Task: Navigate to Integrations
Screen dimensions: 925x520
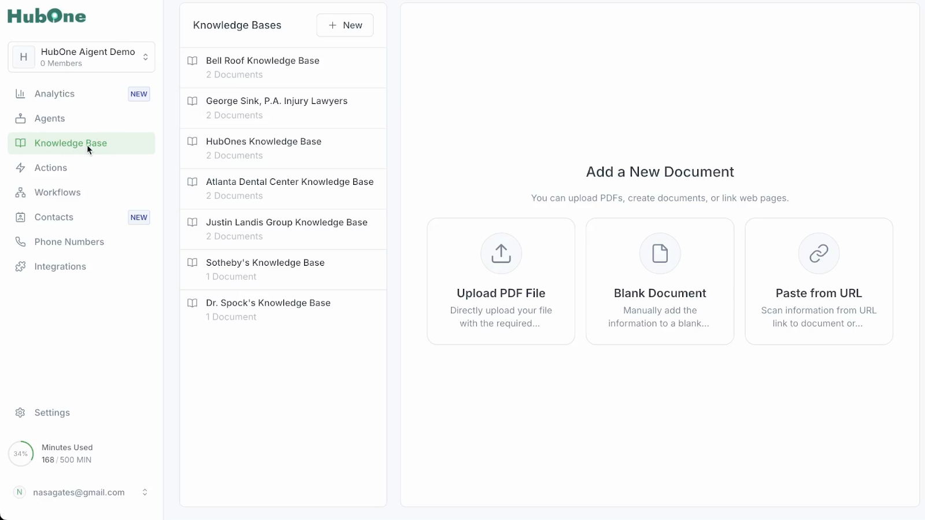Action: click(x=82, y=266)
